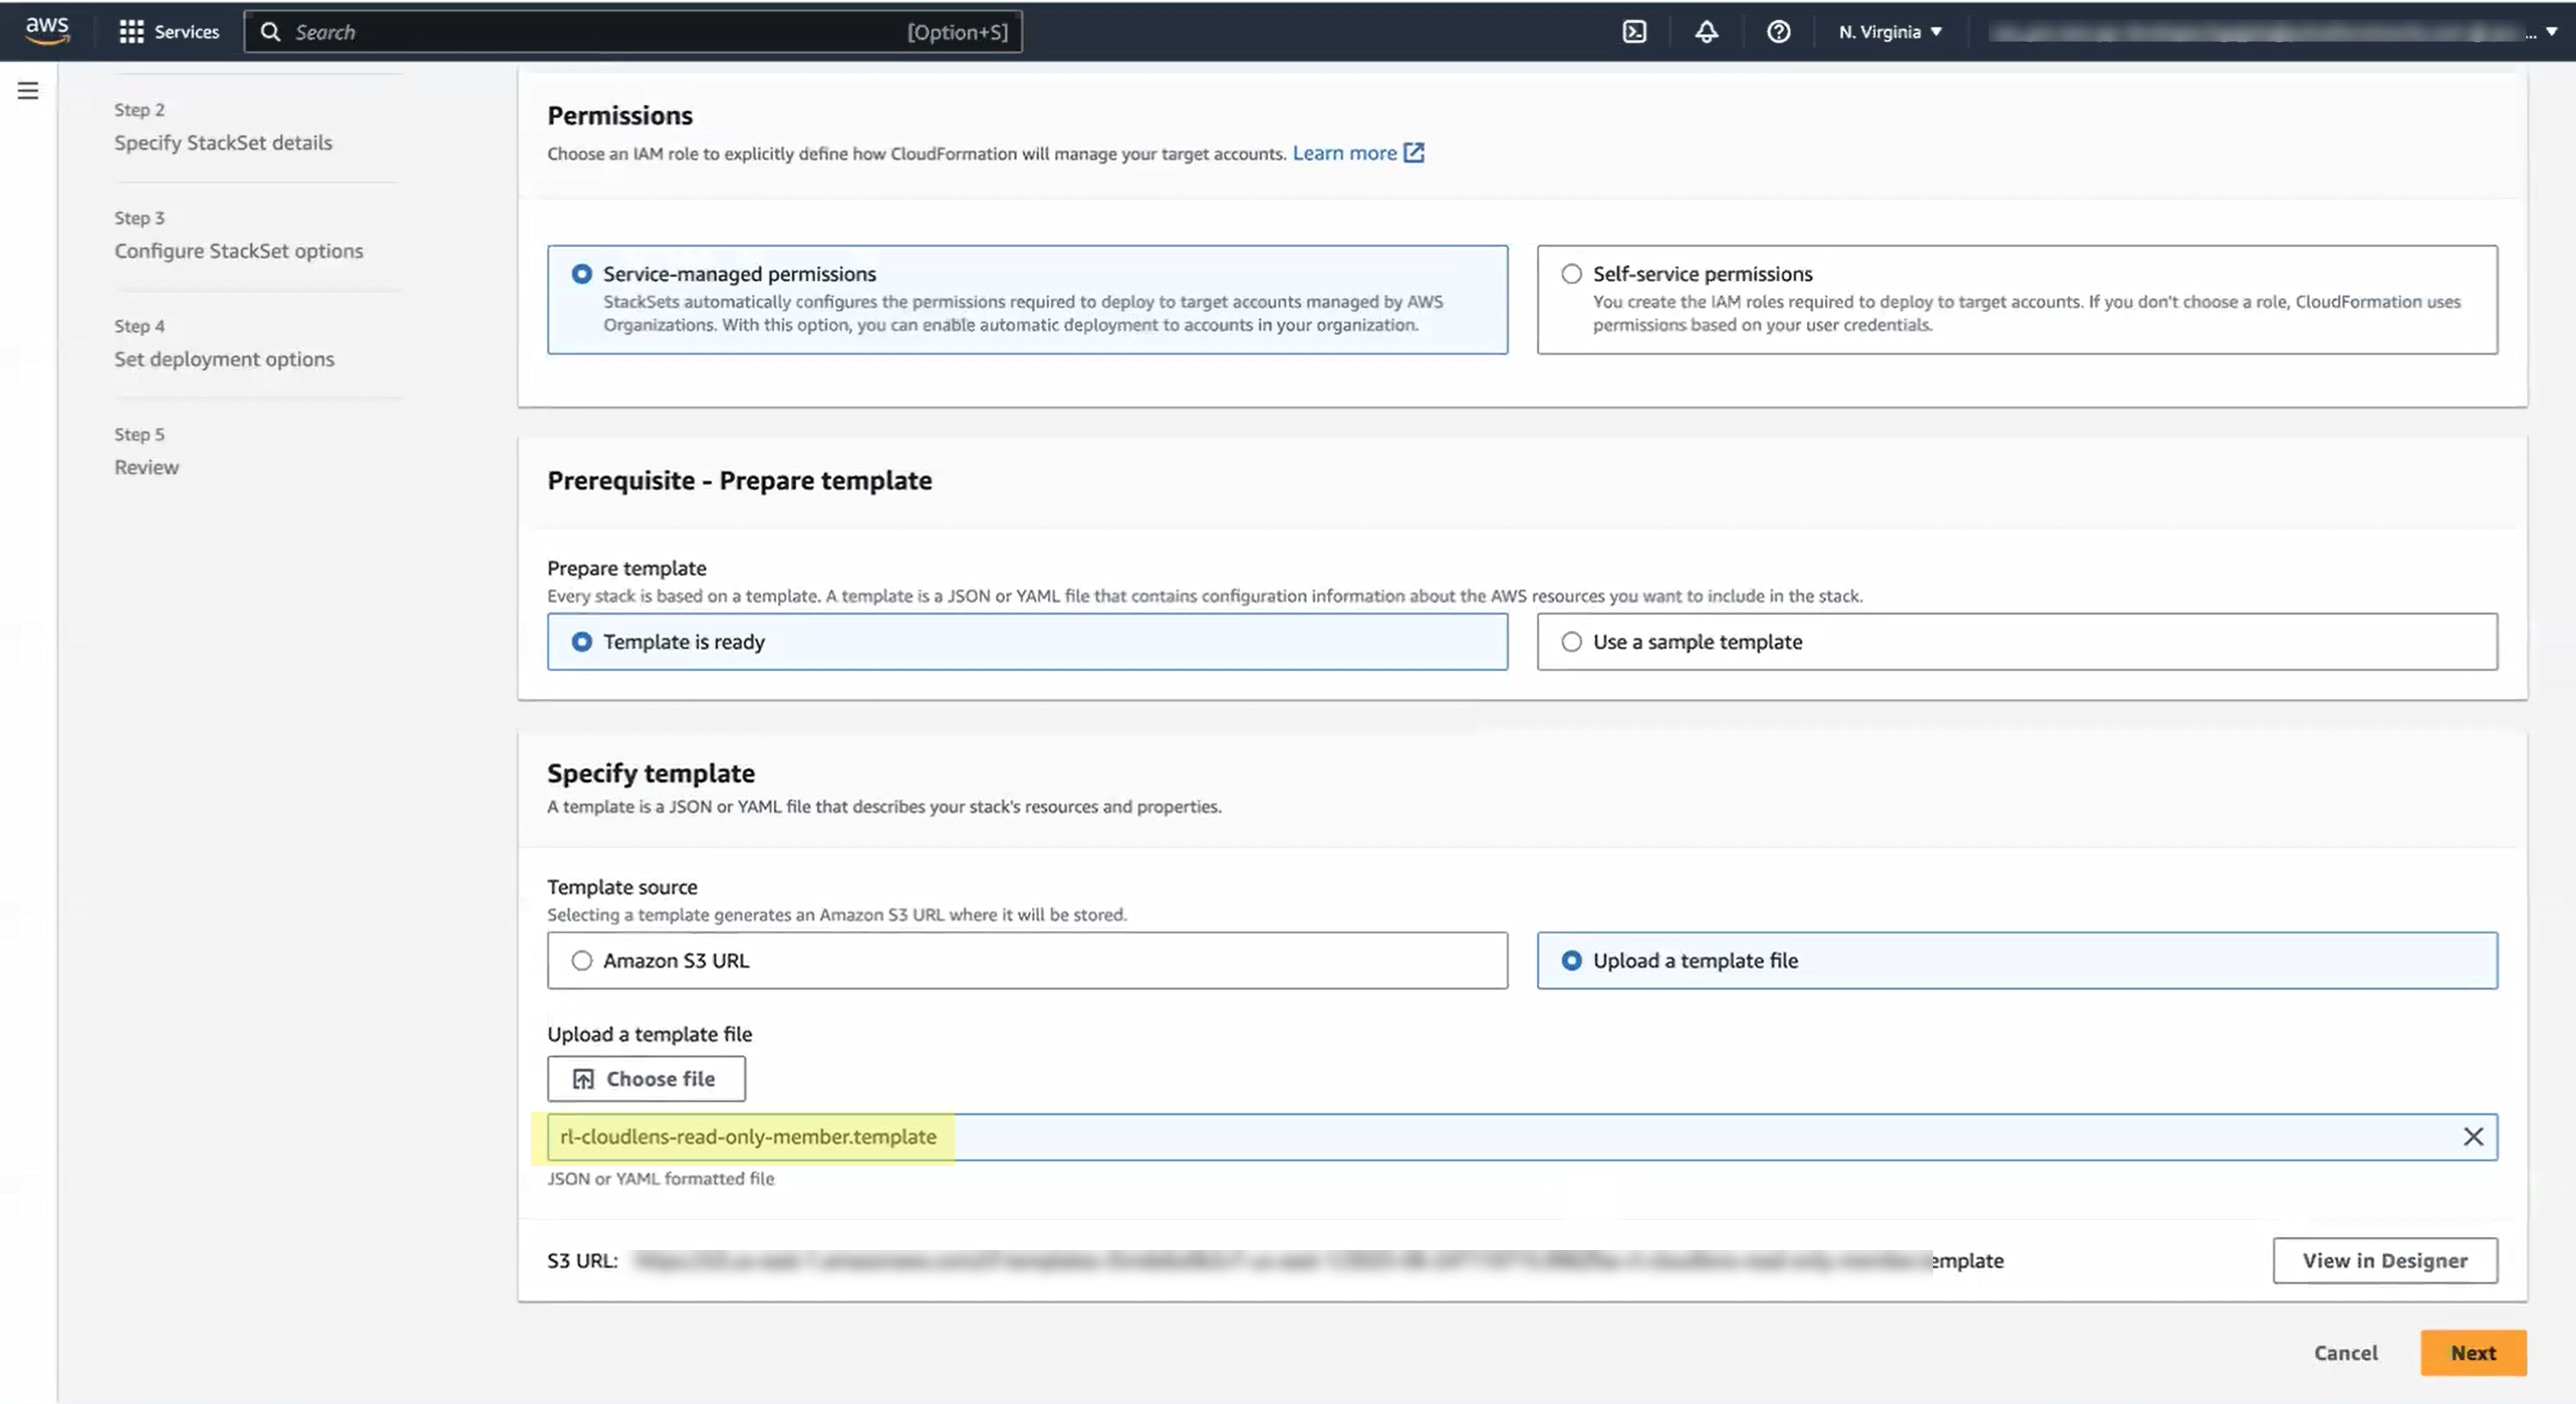Click upload icon on Choose file
This screenshot has height=1404, width=2576.
(583, 1079)
